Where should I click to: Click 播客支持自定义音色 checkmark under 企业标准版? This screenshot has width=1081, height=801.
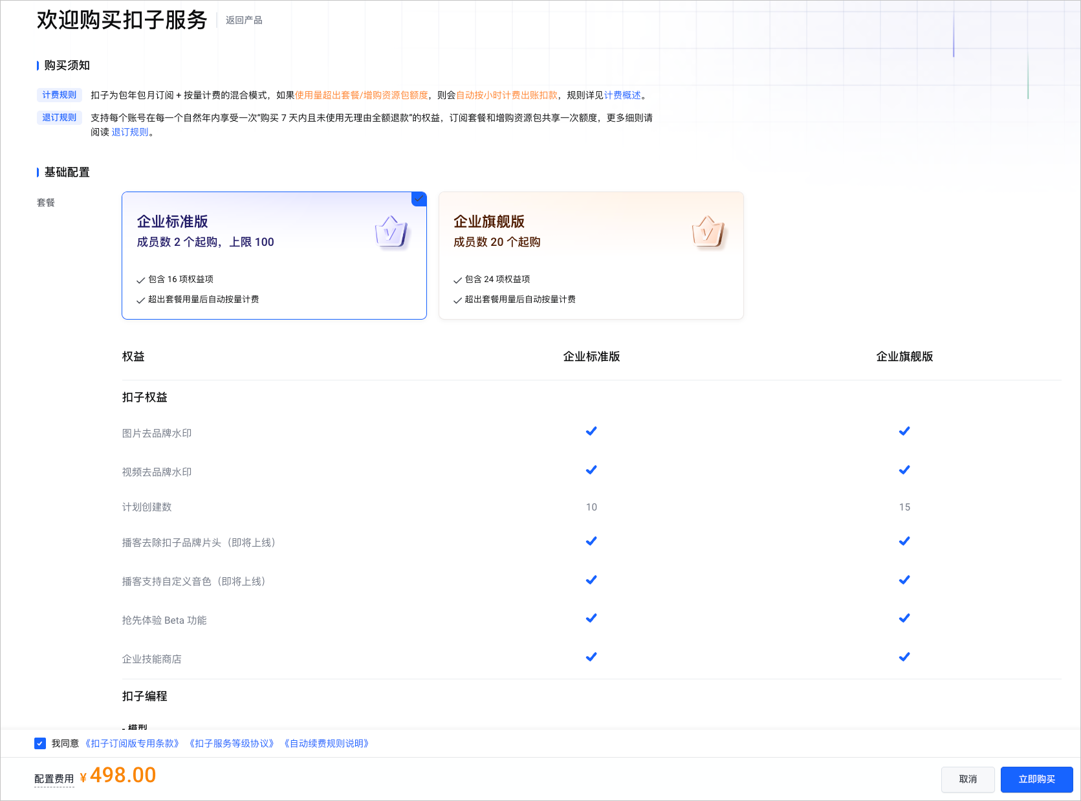[x=591, y=580]
